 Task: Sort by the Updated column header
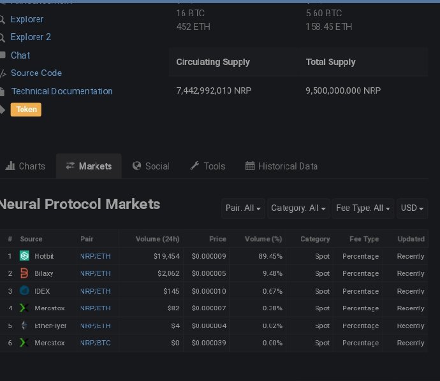pyautogui.click(x=411, y=239)
